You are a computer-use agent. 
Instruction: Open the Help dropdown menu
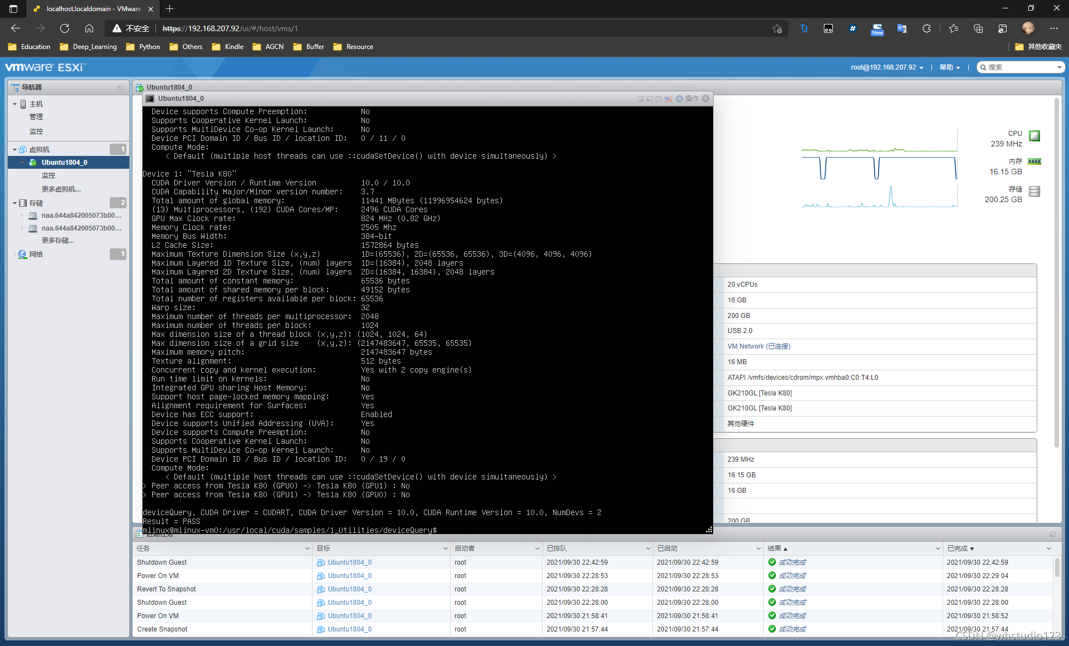[x=950, y=67]
